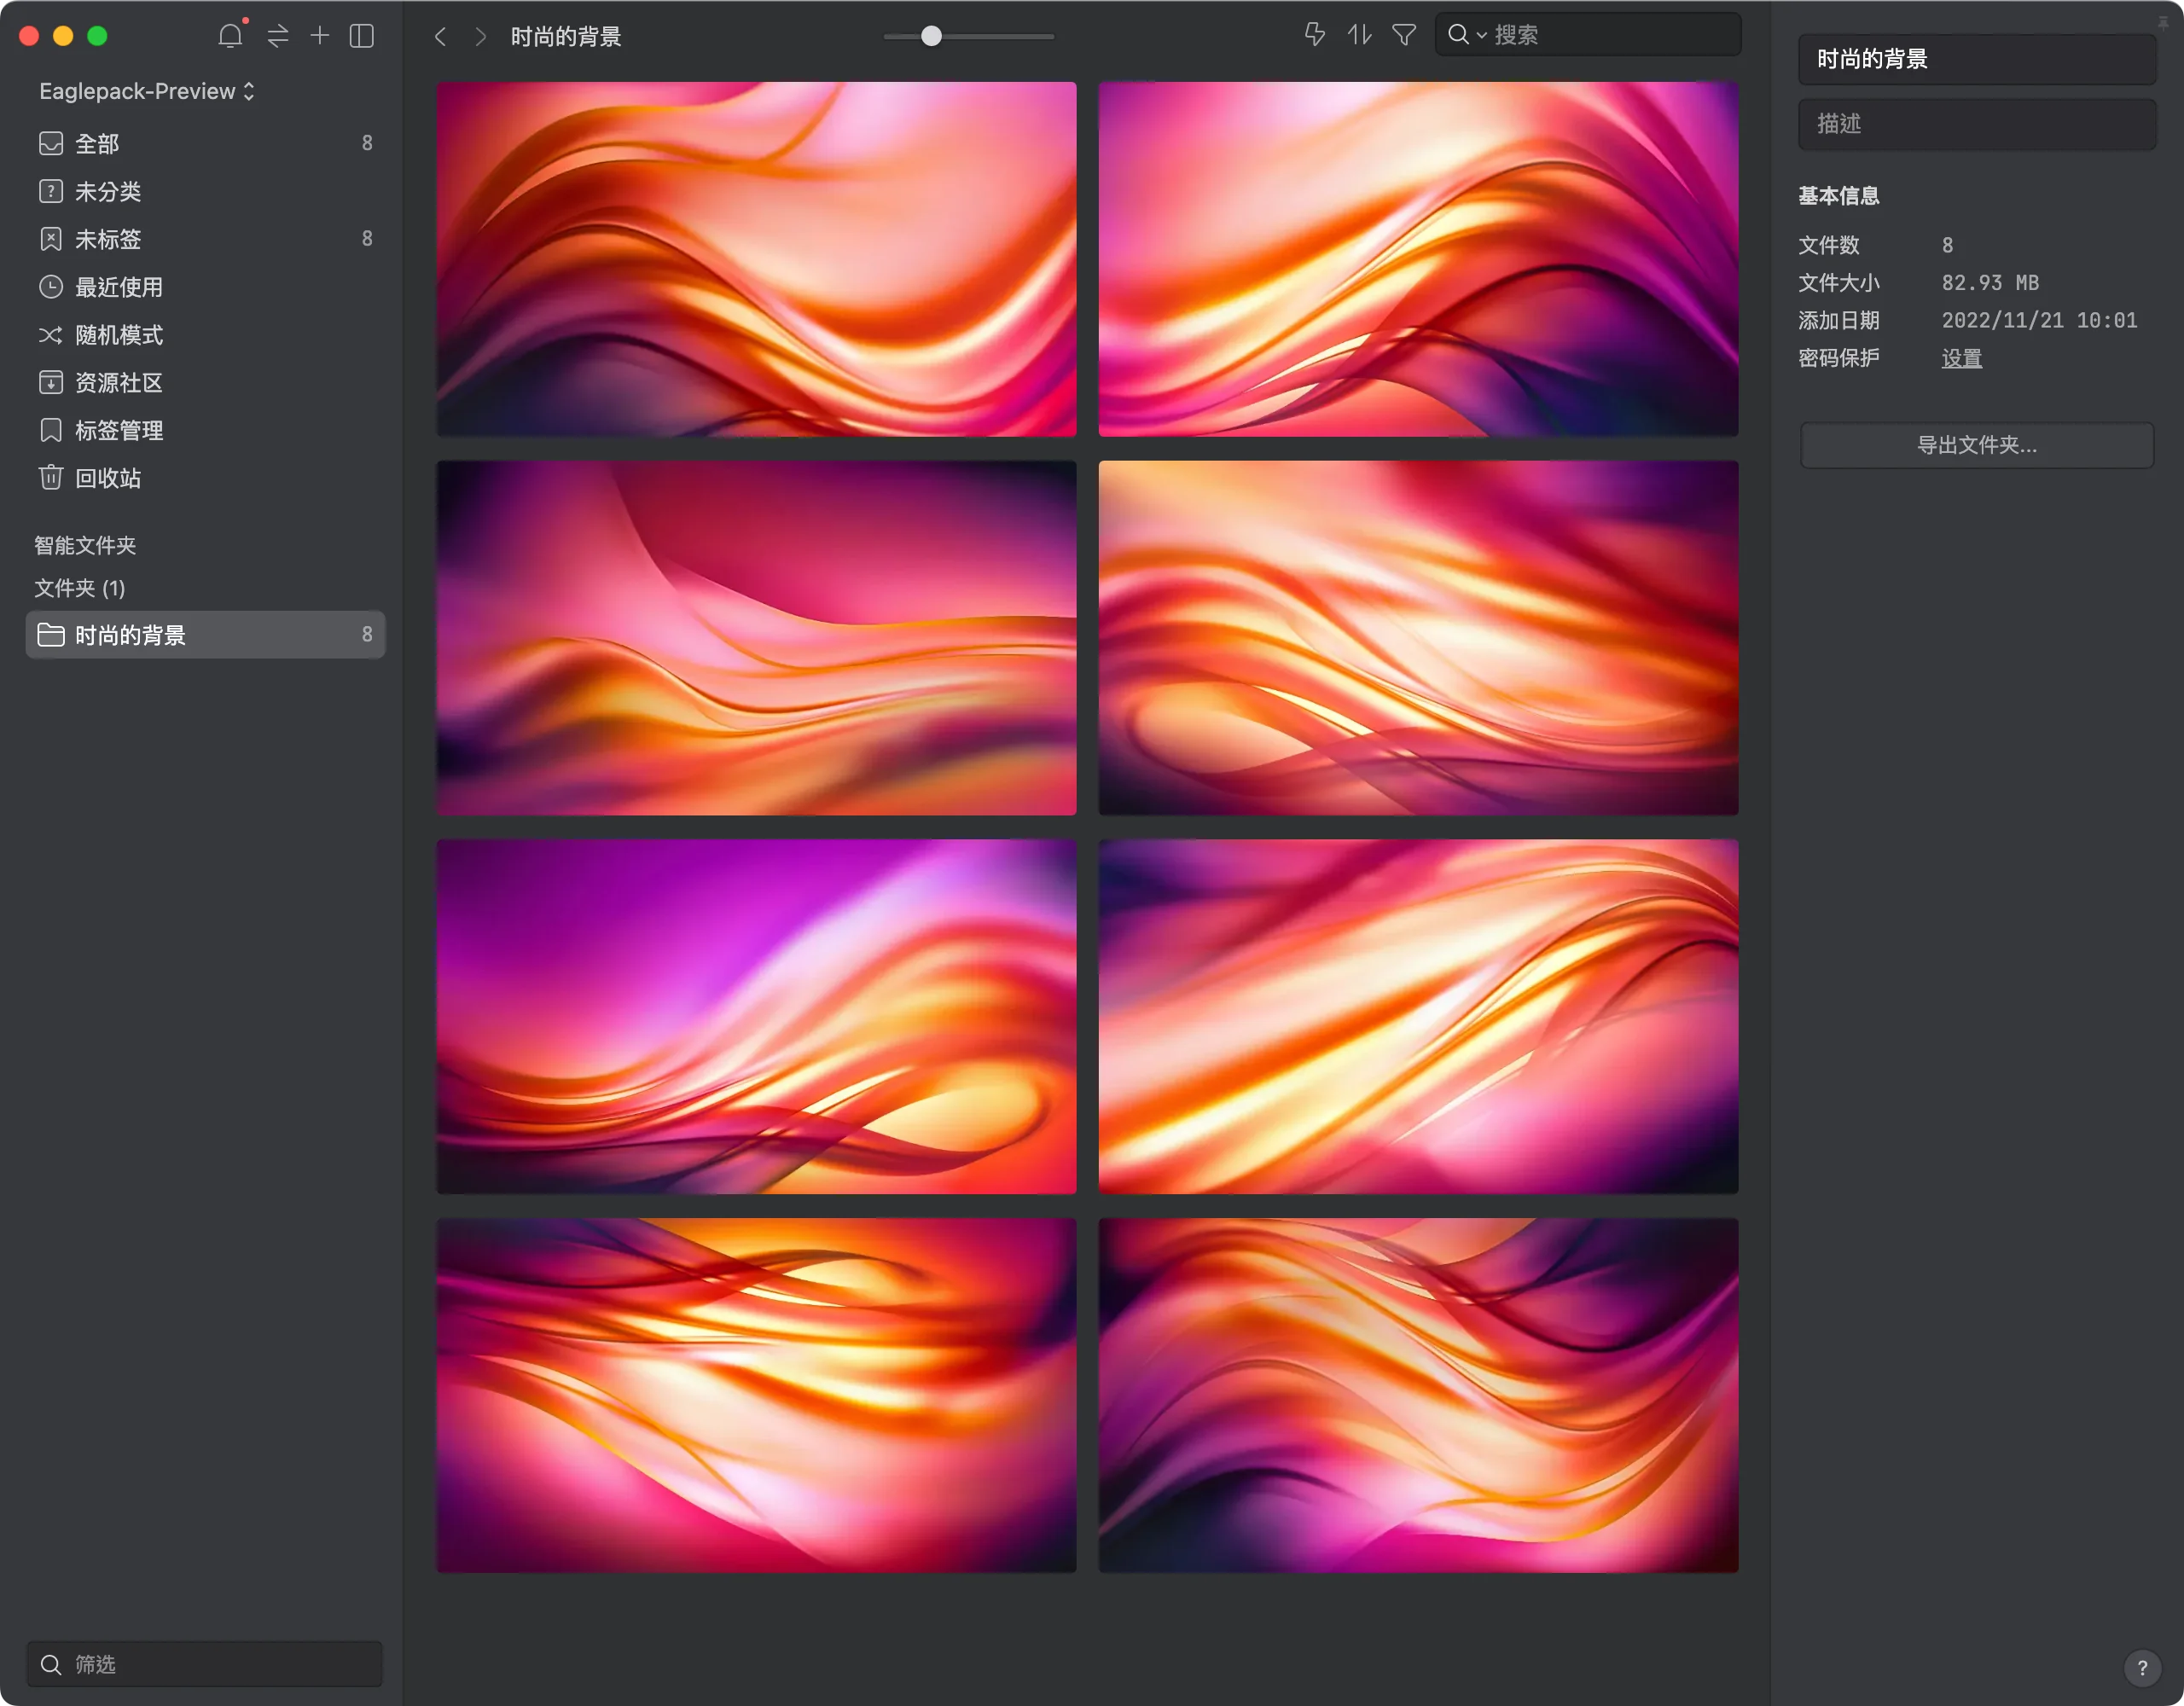Click the plus add icon

[x=319, y=36]
